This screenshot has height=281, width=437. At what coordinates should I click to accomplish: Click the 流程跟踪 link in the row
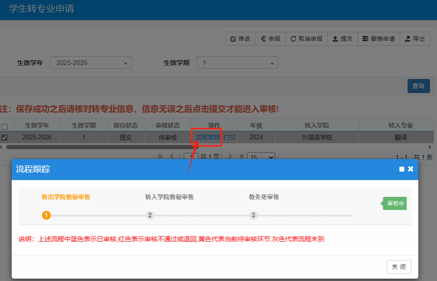pos(208,137)
